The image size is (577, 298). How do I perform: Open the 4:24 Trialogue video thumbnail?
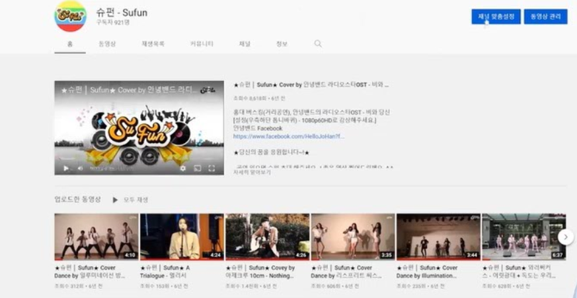click(x=182, y=237)
